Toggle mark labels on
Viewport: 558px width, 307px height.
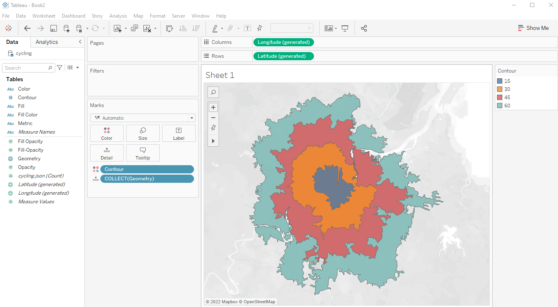coord(247,28)
